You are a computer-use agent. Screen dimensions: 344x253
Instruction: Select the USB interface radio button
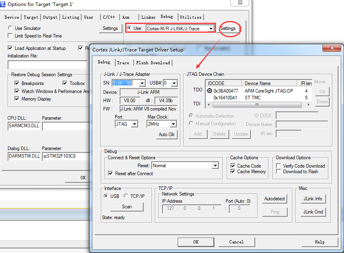coord(106,196)
